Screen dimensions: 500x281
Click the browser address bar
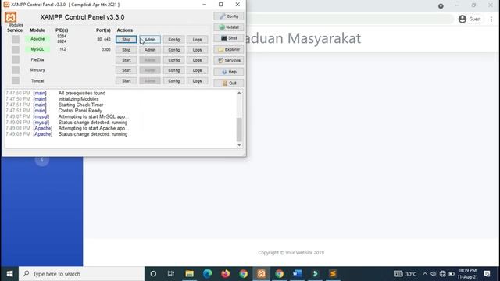(350, 19)
